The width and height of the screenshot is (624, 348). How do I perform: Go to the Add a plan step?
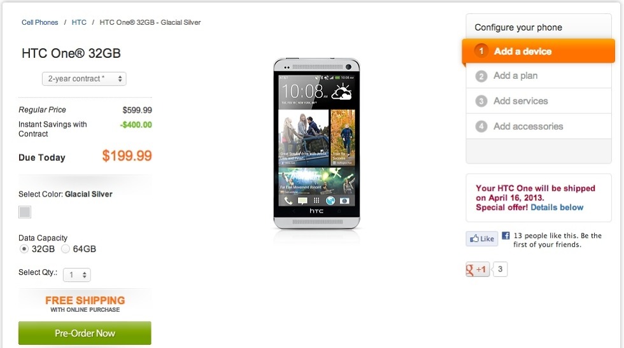pyautogui.click(x=515, y=76)
